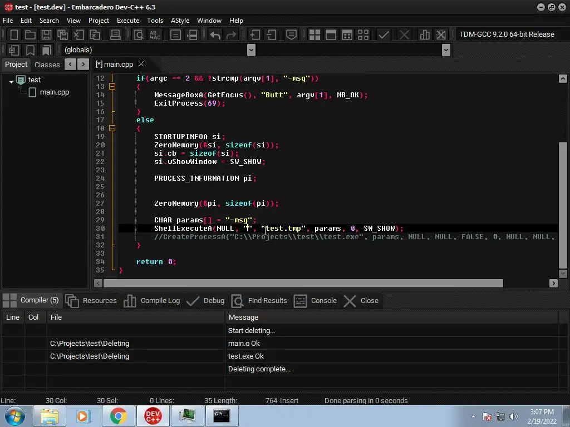This screenshot has height=427, width=570.
Task: Click the Insert snippet icon on second toolbar
Action: pos(14,50)
